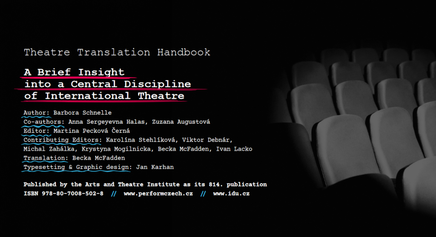The width and height of the screenshot is (436, 237).
Task: Click the name 'Karolína Stehlíková'
Action: 141,140
